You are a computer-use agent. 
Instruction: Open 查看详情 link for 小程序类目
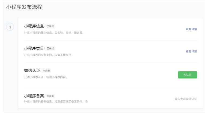point(191,51)
